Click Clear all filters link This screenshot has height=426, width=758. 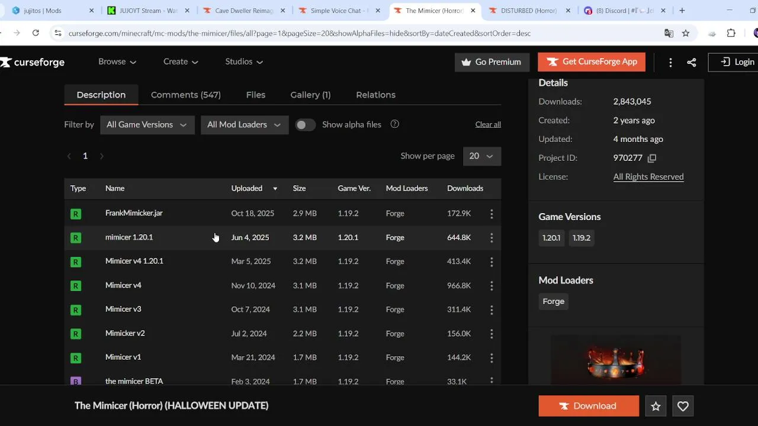[x=488, y=124]
